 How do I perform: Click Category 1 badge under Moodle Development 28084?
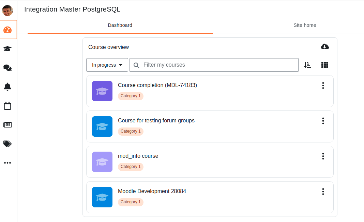pos(131,202)
